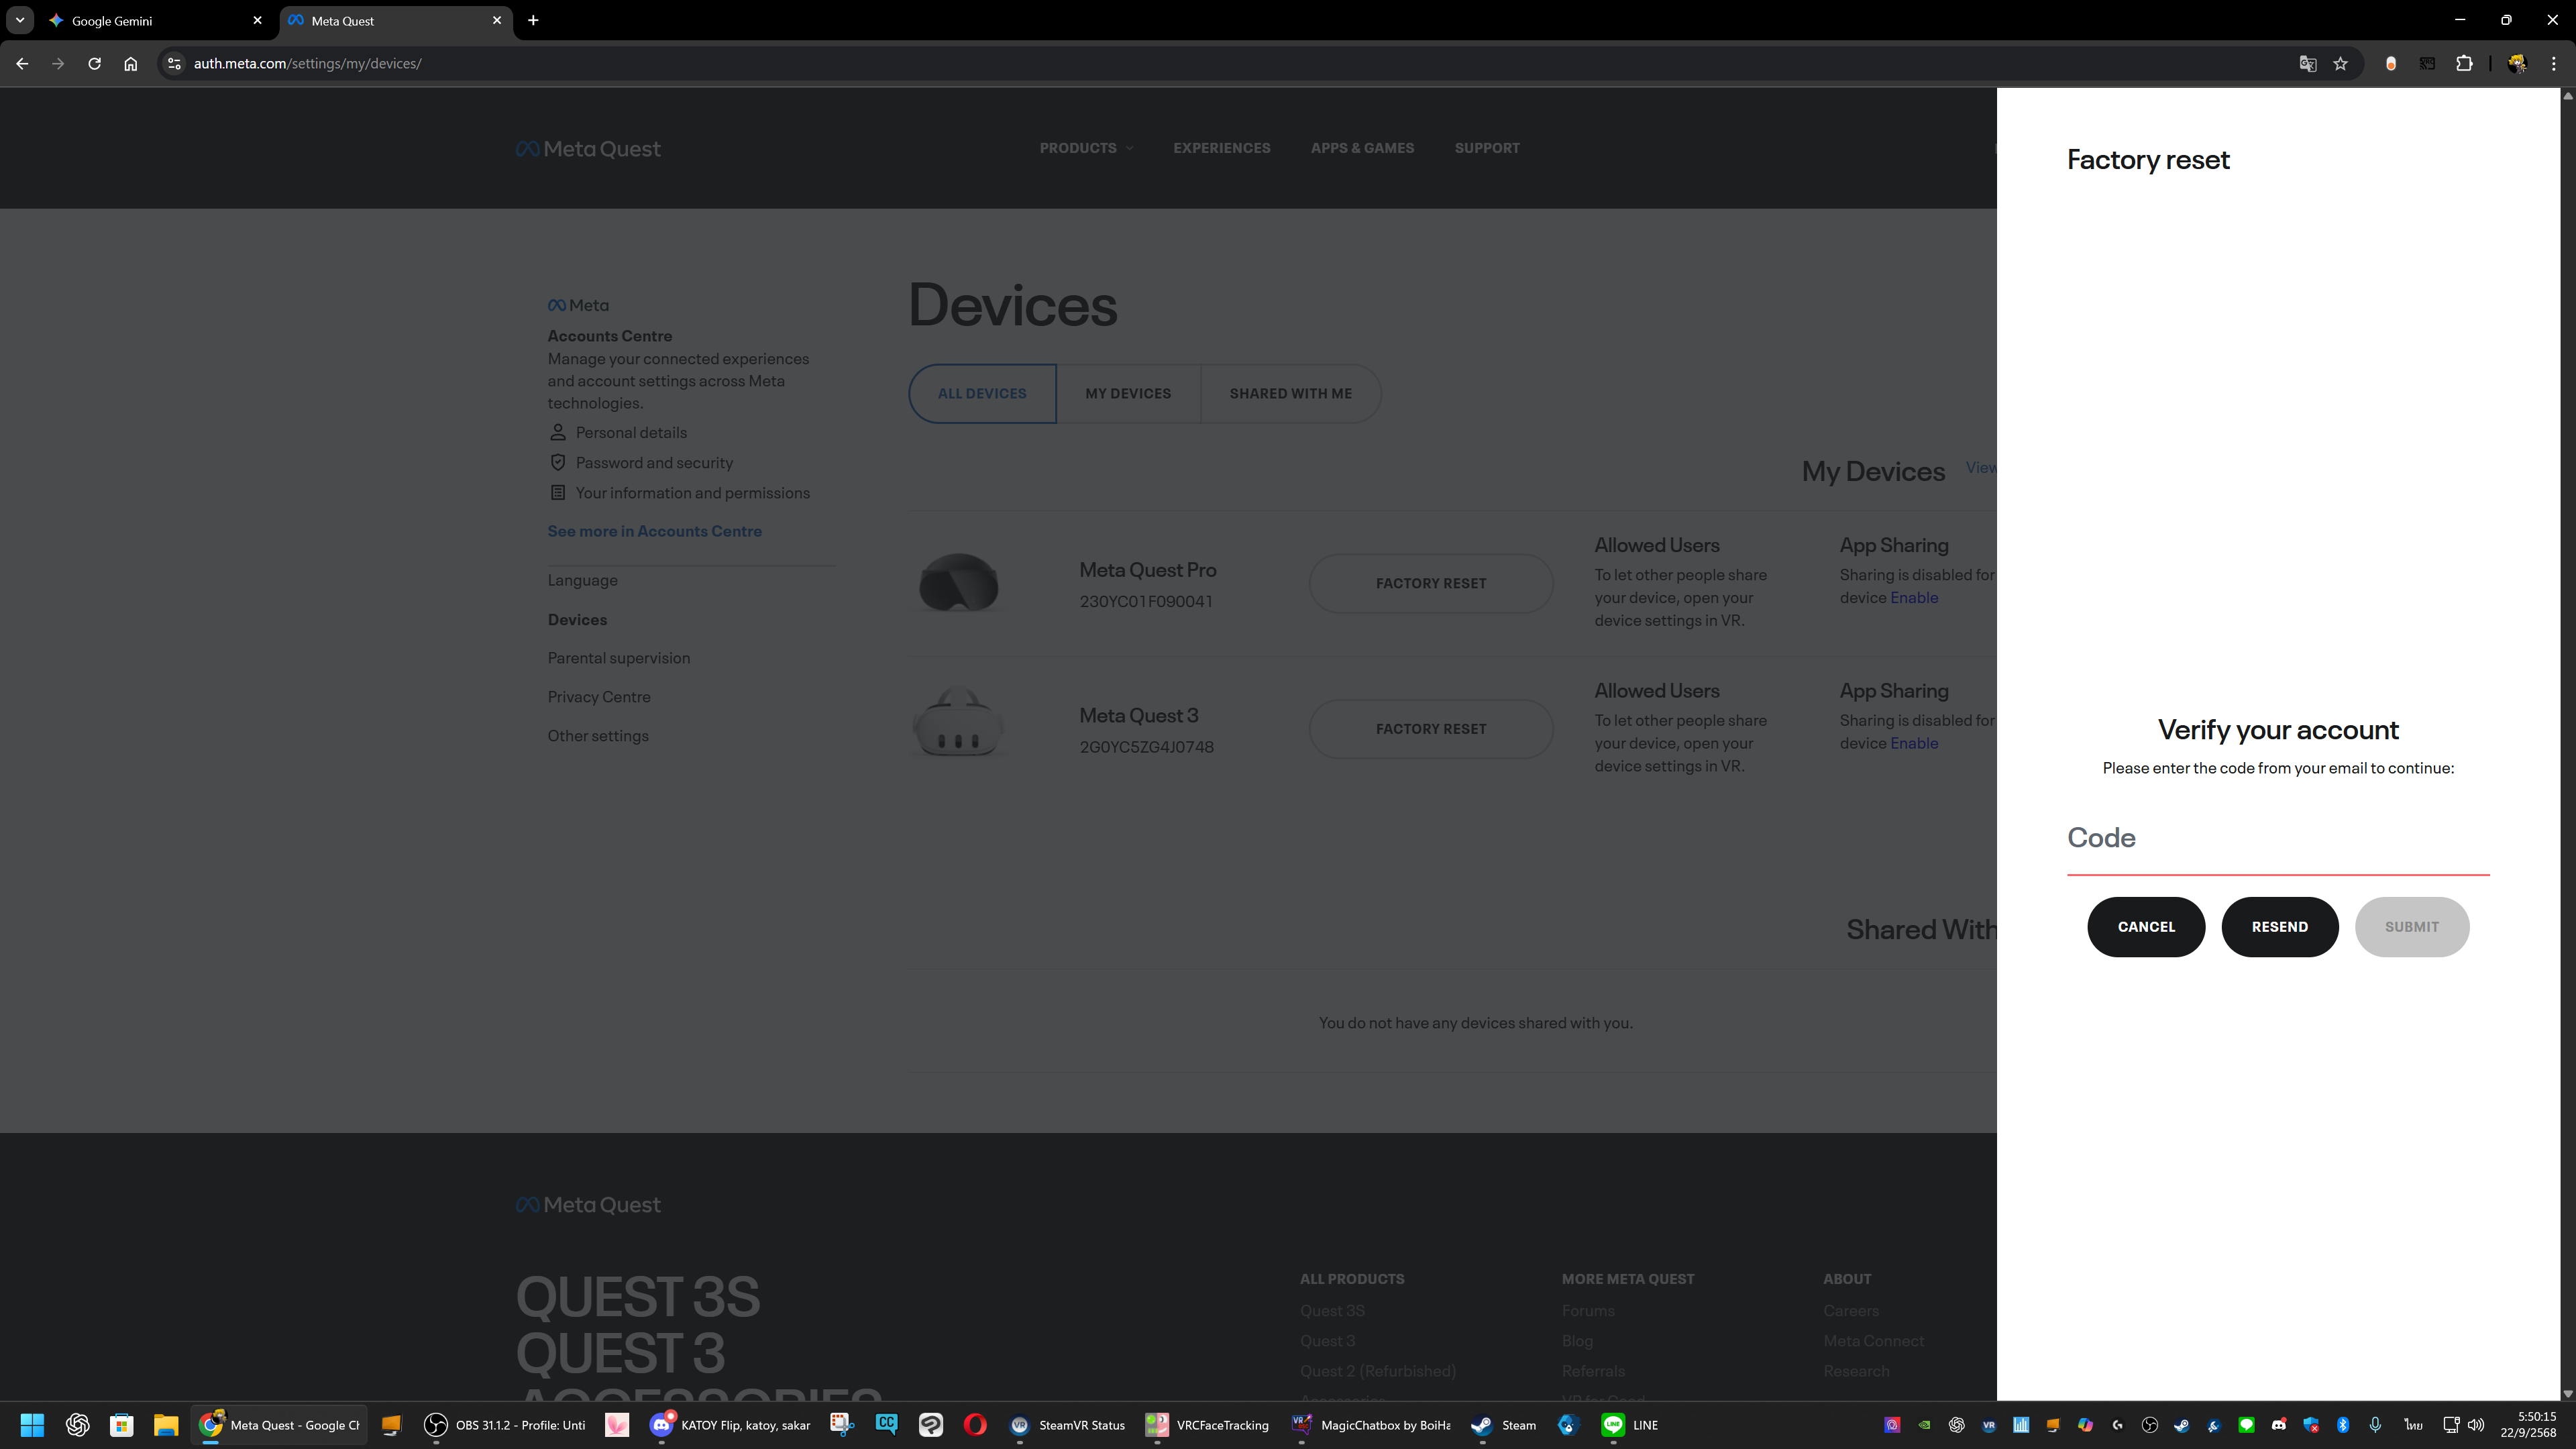The height and width of the screenshot is (1449, 2576).
Task: Open Microsoft Store from taskbar
Action: 122,1425
